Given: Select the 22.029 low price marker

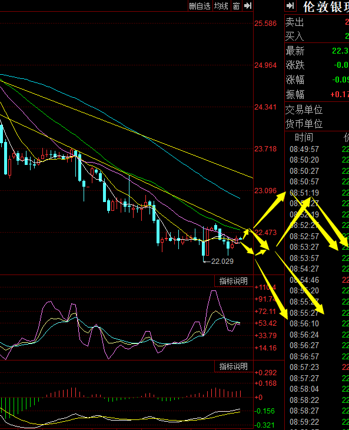Looking at the screenshot, I should click(222, 262).
